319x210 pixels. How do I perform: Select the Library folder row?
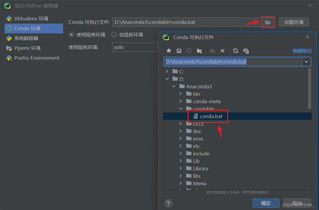coord(237,169)
